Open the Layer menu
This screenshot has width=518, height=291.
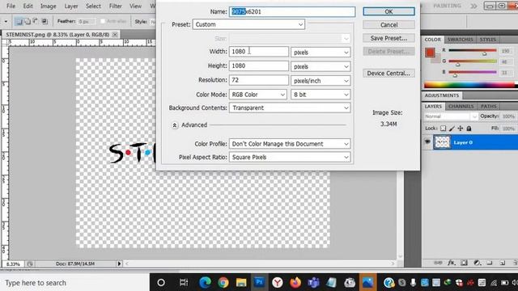71,6
